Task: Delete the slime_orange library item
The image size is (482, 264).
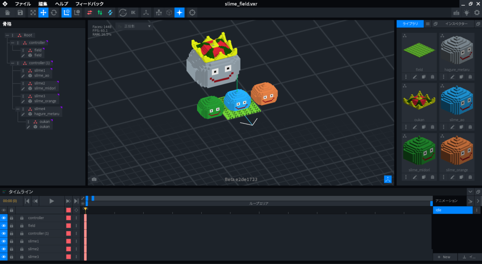Action: [470, 177]
